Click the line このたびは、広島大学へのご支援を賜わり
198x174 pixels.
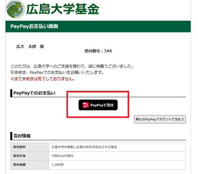(72, 66)
